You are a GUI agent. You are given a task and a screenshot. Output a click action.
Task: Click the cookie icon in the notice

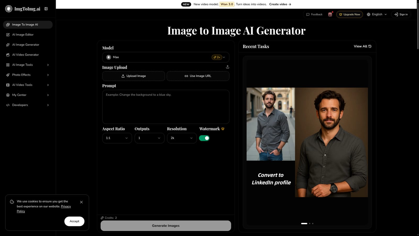(x=12, y=202)
